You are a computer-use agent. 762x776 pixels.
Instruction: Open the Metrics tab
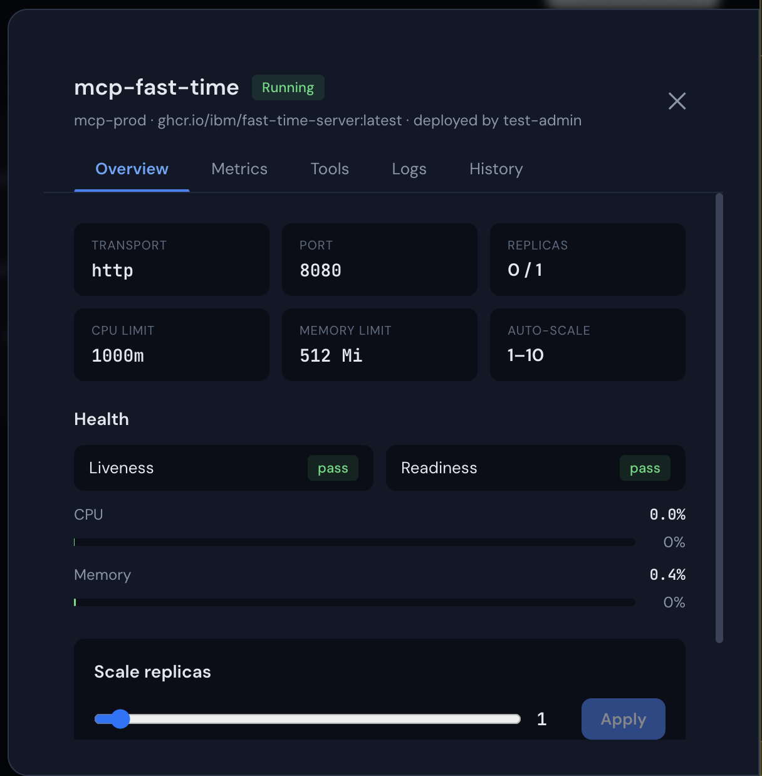click(239, 169)
